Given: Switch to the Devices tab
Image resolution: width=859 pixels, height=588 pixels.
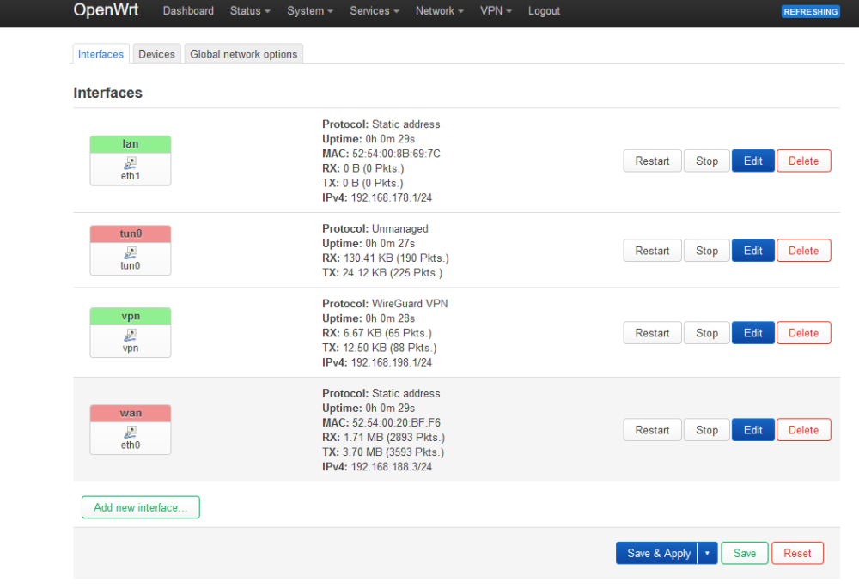Looking at the screenshot, I should (x=156, y=54).
